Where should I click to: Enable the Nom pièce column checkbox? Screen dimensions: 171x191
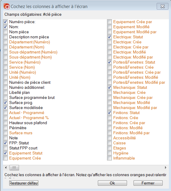[5, 32]
